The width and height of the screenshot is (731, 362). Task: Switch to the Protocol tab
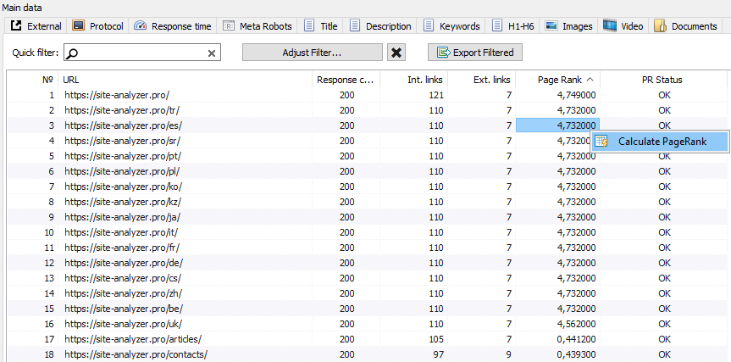[98, 26]
